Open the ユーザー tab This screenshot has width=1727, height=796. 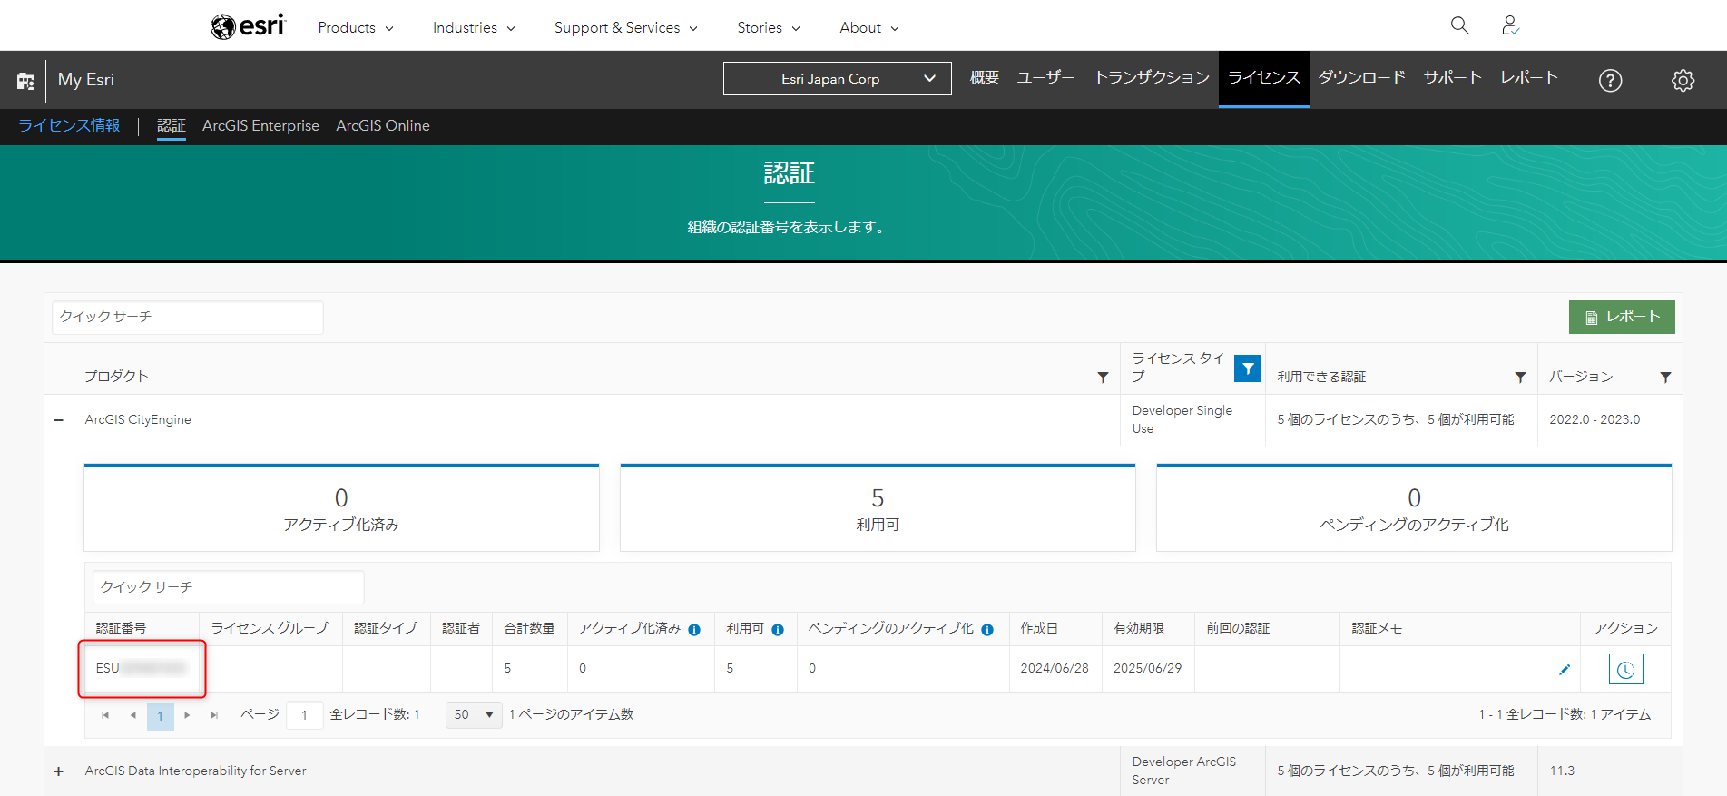(x=1045, y=78)
